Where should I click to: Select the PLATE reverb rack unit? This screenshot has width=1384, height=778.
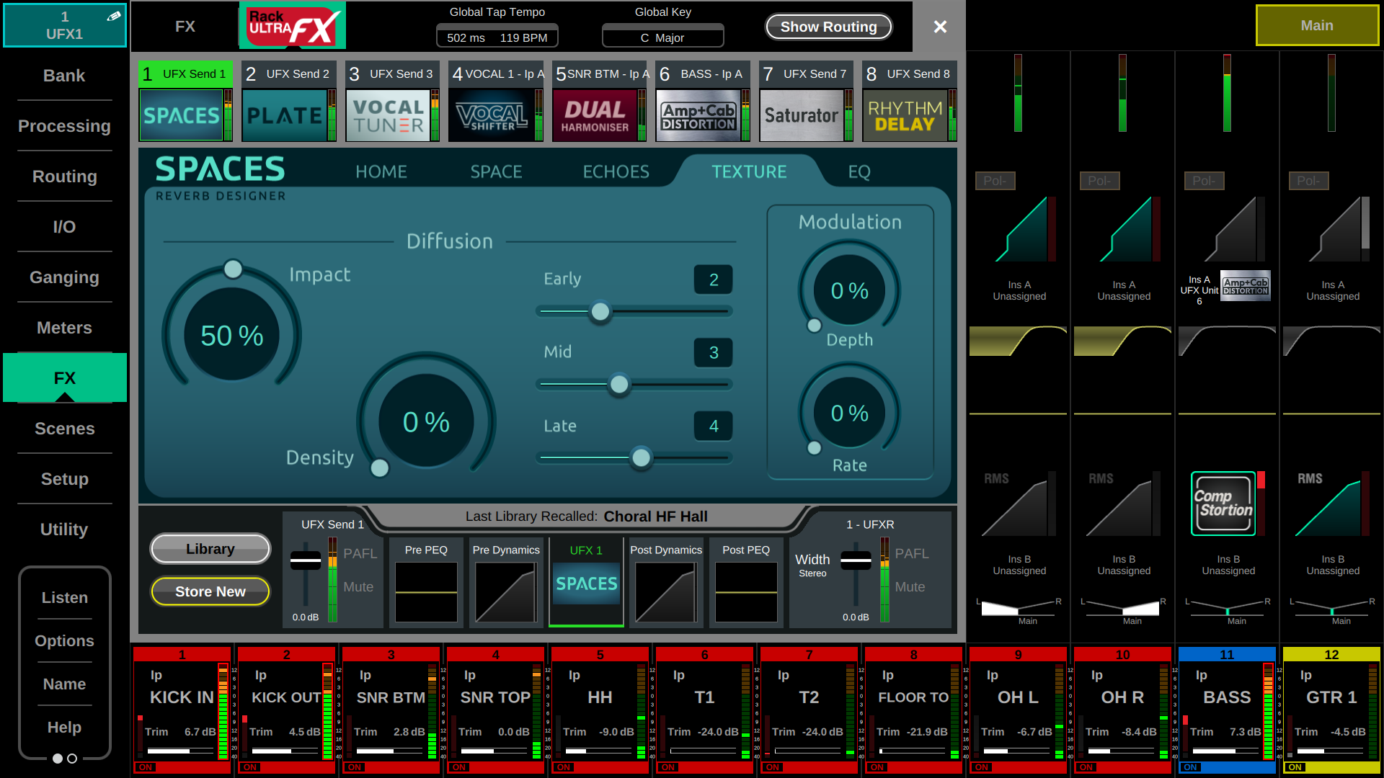[284, 115]
